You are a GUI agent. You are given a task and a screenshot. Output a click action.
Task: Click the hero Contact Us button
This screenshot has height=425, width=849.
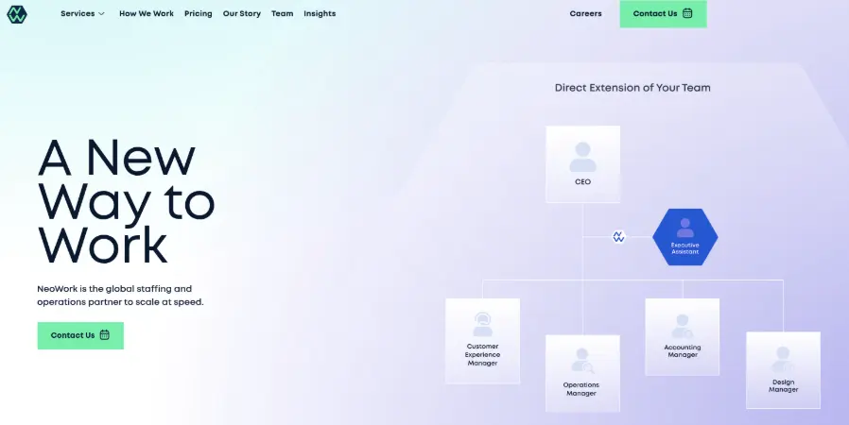pos(80,335)
